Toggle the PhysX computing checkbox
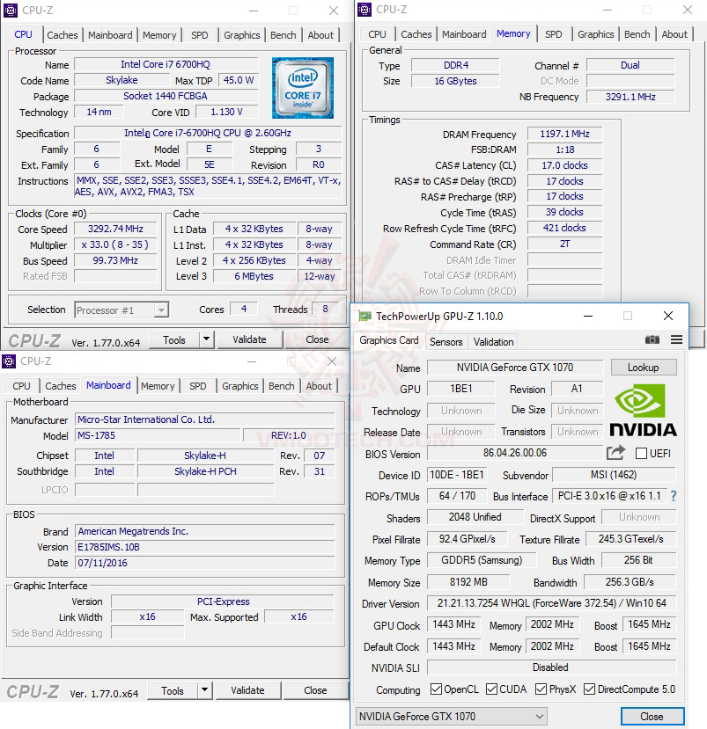Screen dimensions: 707x729 (541, 689)
